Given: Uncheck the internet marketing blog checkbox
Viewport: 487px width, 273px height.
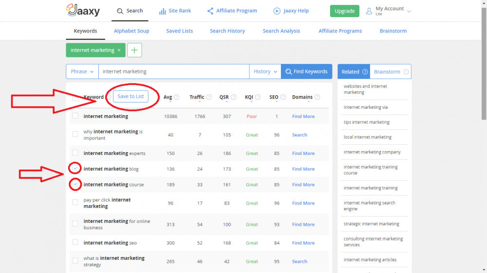Looking at the screenshot, I should (75, 168).
